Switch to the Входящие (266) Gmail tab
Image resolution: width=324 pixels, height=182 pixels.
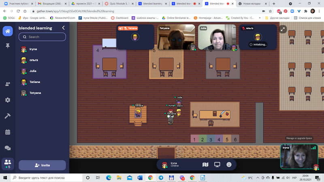coord(52,4)
